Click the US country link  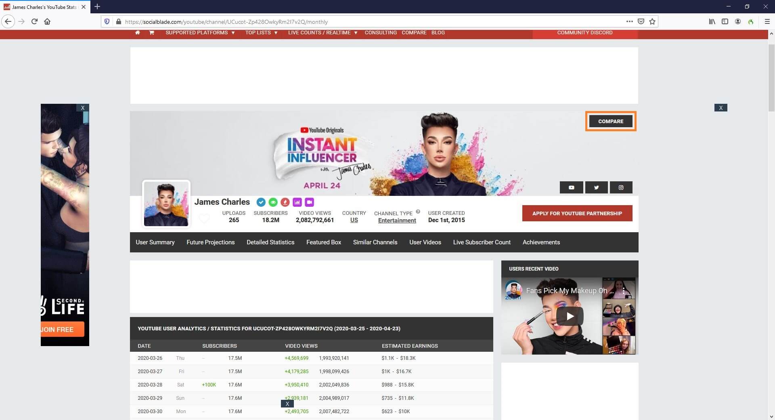(x=354, y=220)
